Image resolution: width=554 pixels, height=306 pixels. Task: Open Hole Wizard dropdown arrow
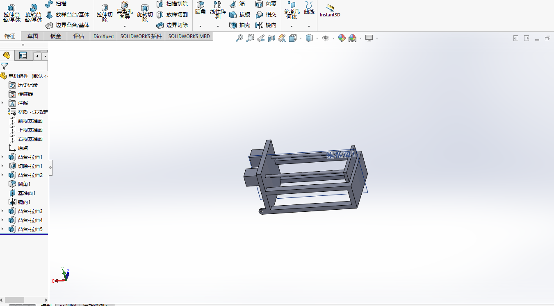click(x=125, y=26)
